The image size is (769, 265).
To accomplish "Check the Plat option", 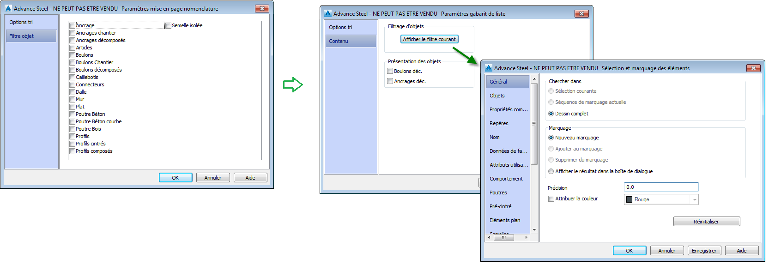I will (x=72, y=107).
